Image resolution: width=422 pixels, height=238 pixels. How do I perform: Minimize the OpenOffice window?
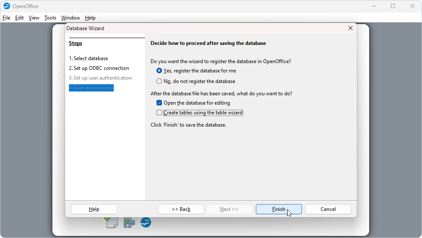point(373,6)
